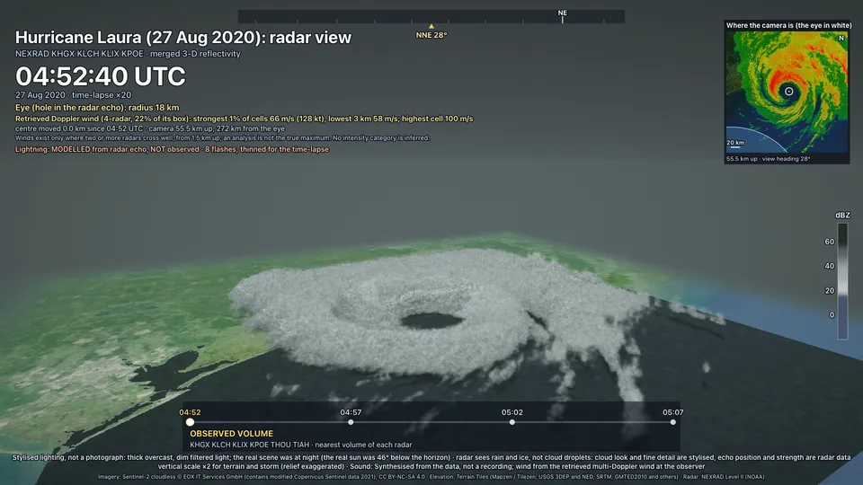Jump to the 05:07 timeline marker
The width and height of the screenshot is (863, 485).
(x=672, y=422)
